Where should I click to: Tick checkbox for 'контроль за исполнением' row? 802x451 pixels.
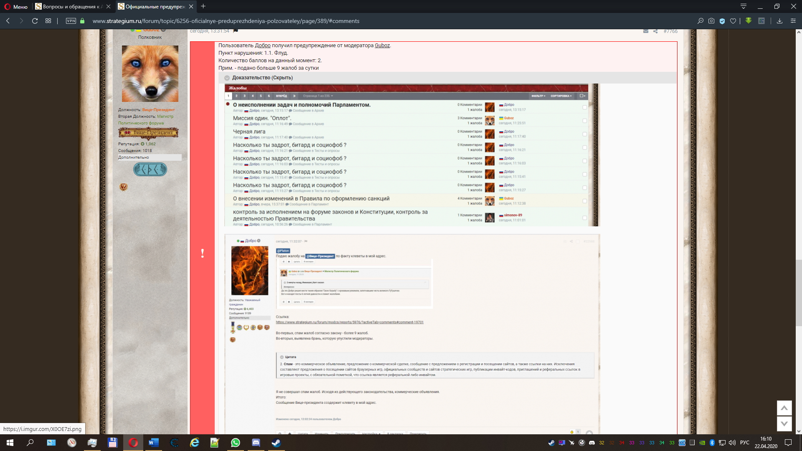(x=585, y=218)
